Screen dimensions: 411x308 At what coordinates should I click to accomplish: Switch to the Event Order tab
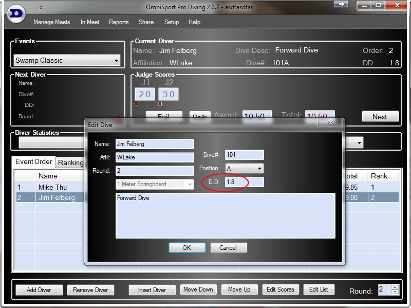[33, 162]
